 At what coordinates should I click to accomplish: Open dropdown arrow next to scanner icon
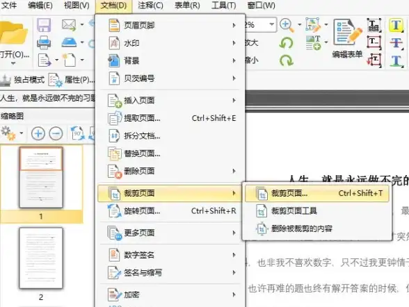click(x=82, y=42)
